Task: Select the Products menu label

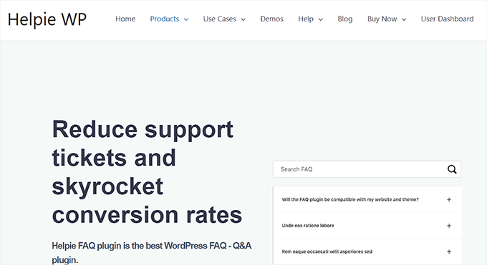Action: click(165, 19)
